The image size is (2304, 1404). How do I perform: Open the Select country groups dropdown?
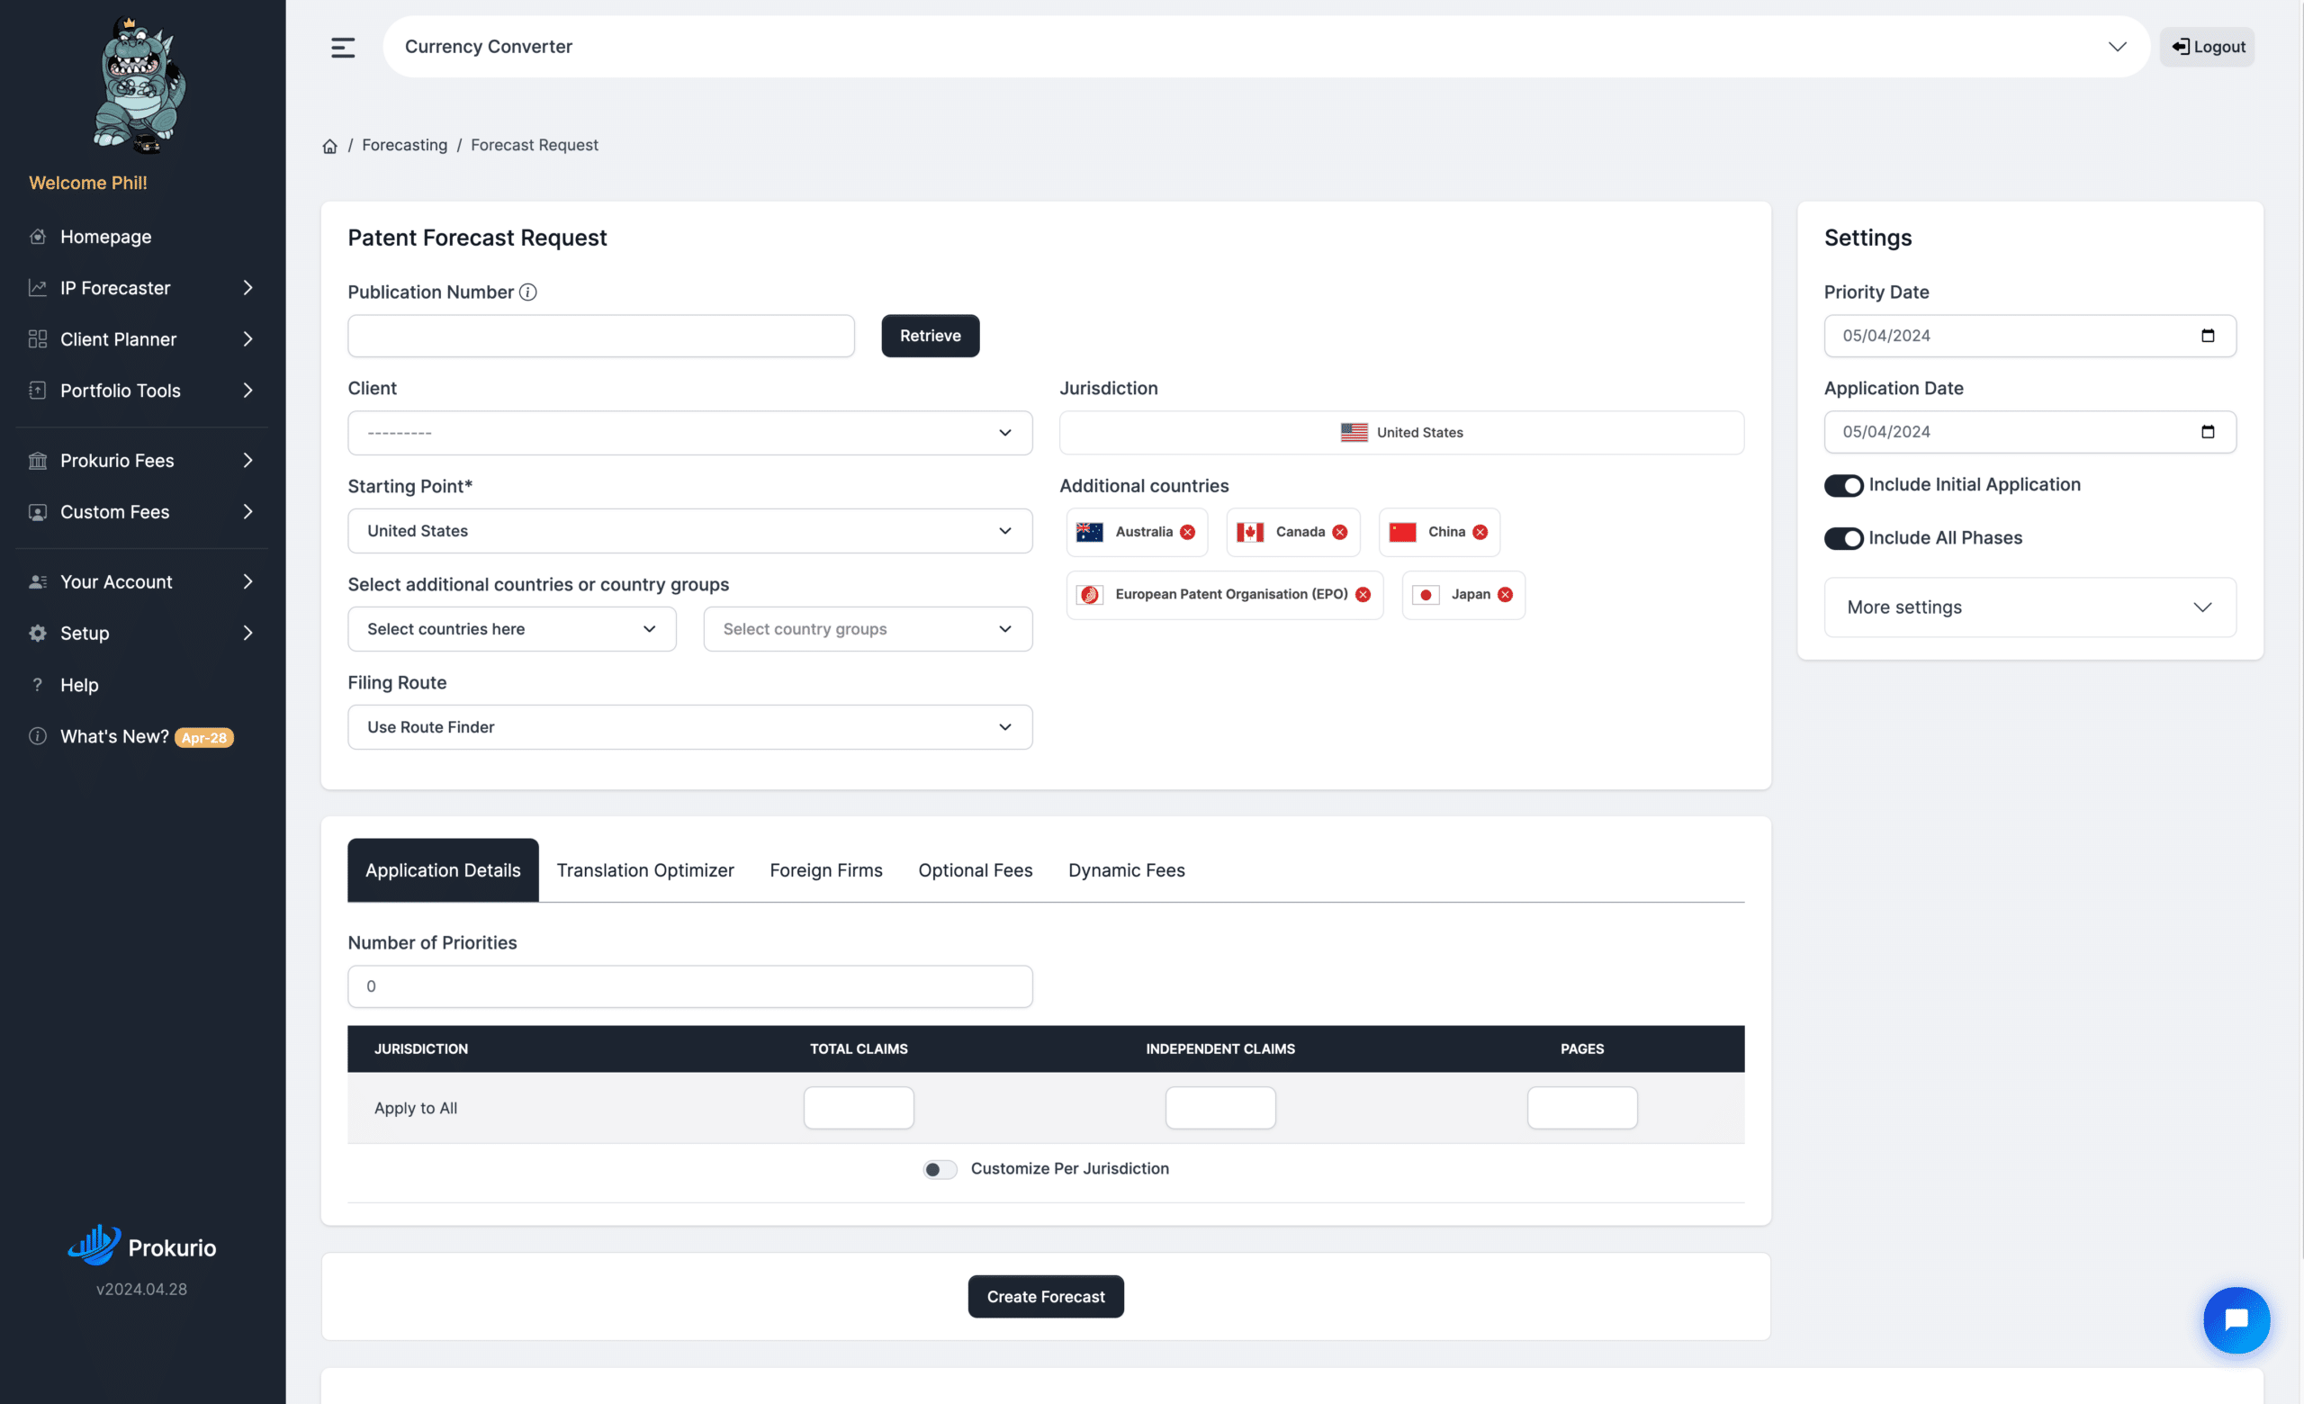(x=868, y=629)
